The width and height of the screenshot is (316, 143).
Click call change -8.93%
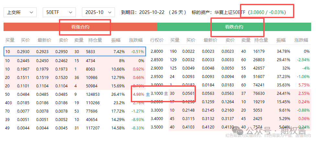(x=138, y=120)
